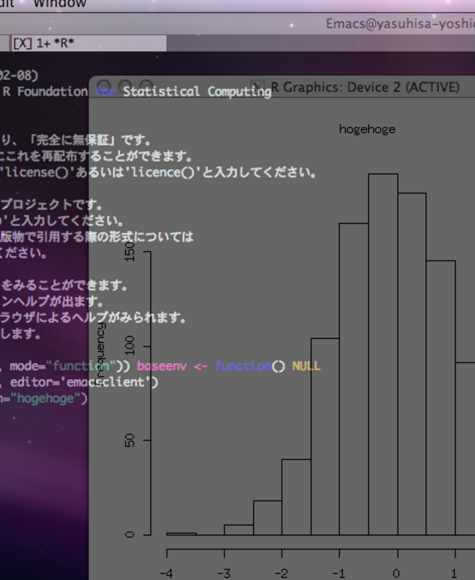
Task: Click the "baseenv" word in the R console
Action: click(x=161, y=366)
